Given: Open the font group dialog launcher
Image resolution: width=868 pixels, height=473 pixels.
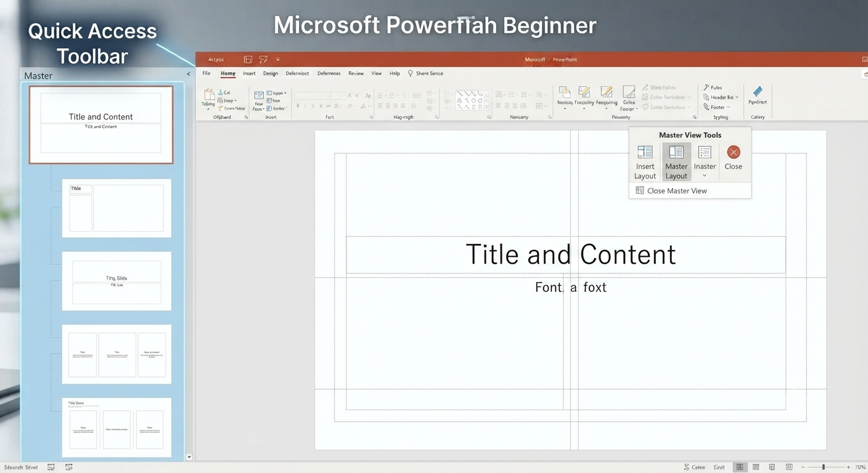Looking at the screenshot, I should [371, 117].
